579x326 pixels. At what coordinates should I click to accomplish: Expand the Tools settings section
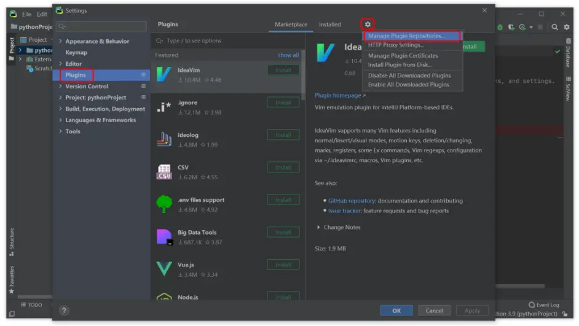click(x=60, y=131)
